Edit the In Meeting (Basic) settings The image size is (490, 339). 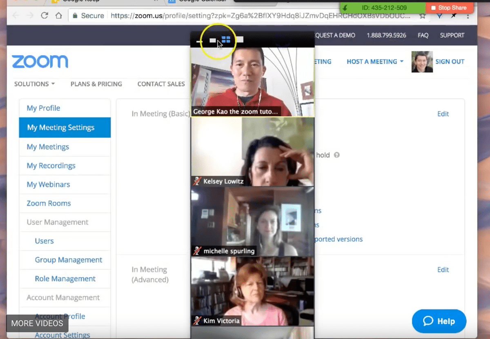tap(443, 114)
